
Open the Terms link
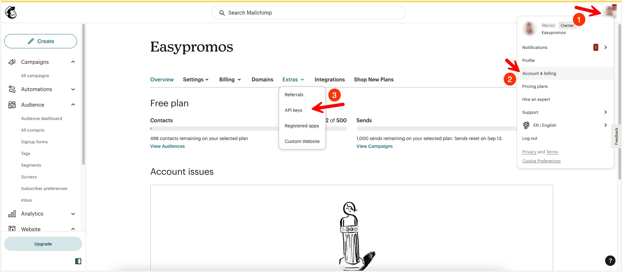[552, 152]
